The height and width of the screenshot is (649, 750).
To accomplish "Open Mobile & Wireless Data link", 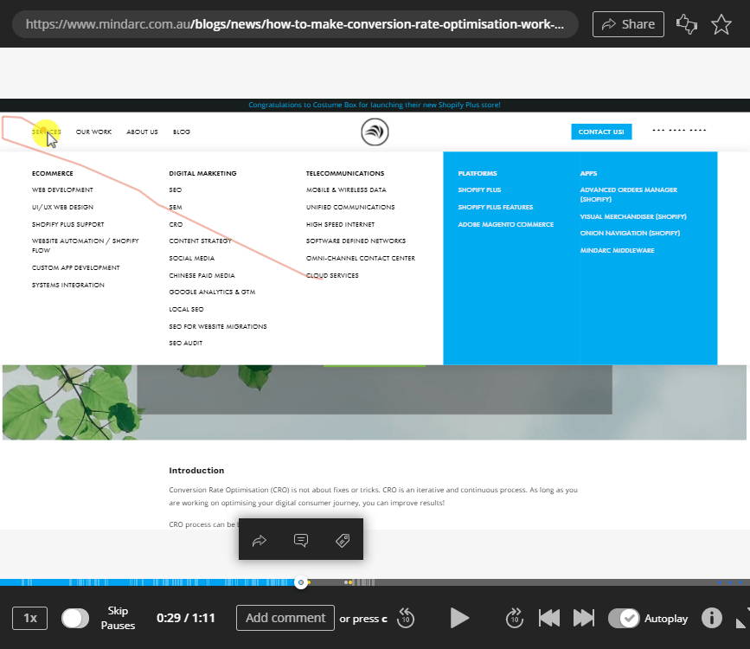I will coord(346,190).
